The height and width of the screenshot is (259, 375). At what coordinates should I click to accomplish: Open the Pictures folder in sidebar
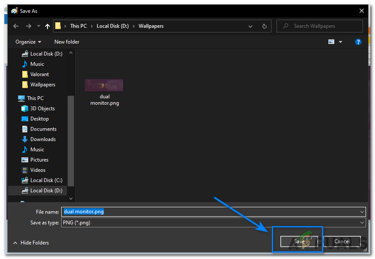(x=39, y=160)
